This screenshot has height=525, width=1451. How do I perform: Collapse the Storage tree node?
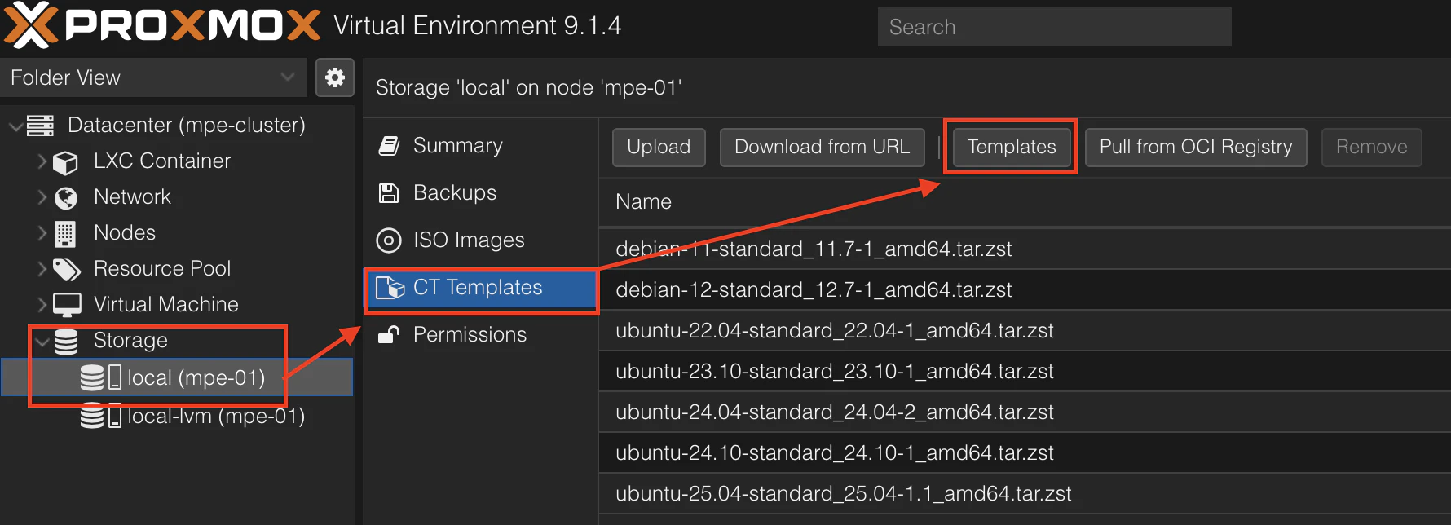(42, 342)
